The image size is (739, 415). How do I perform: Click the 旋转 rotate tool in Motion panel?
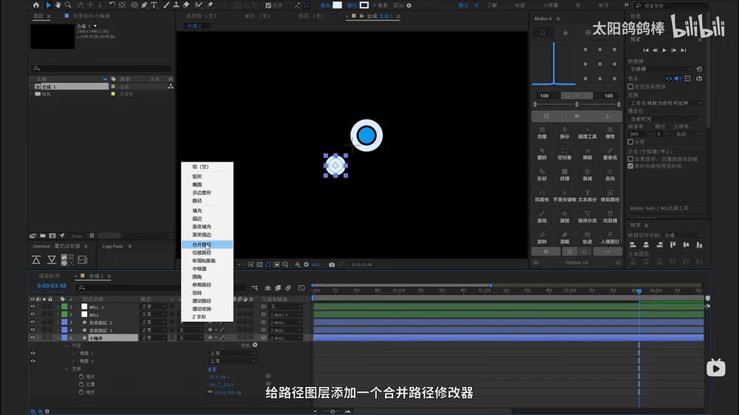[542, 238]
